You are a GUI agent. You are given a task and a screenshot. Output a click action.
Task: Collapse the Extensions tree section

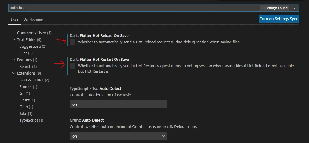coord(14,73)
